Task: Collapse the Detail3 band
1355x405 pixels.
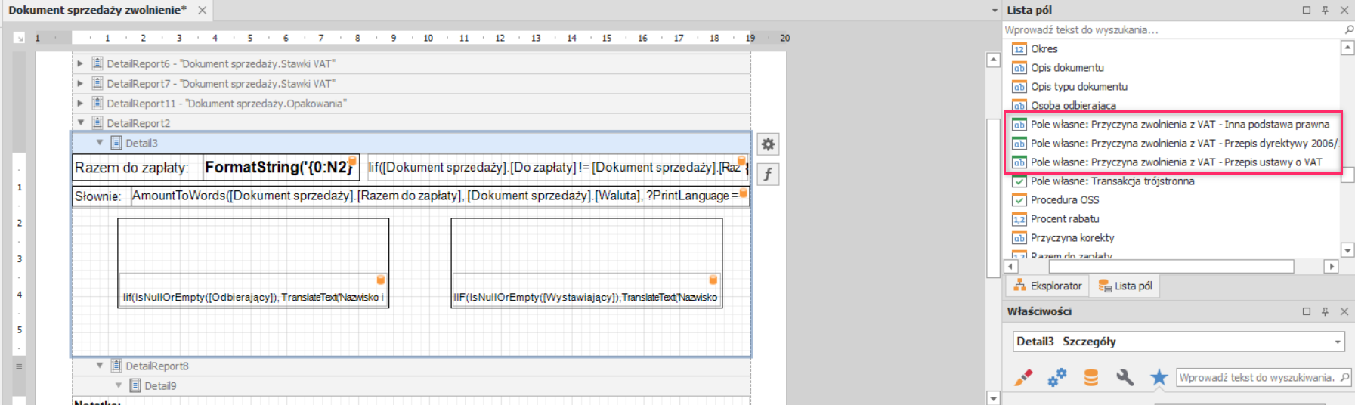Action: 99,142
